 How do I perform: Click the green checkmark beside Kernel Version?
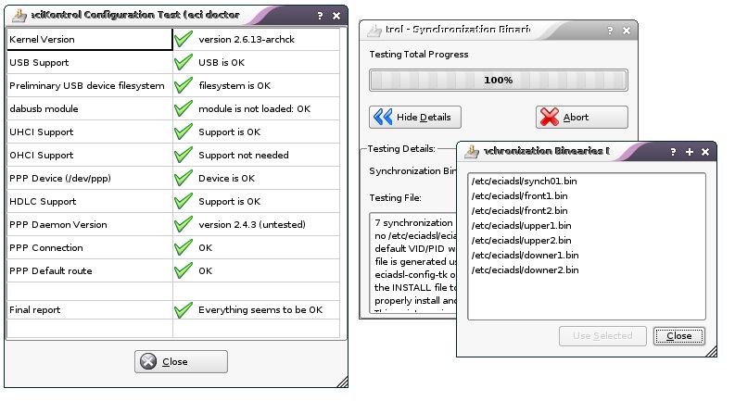[184, 39]
